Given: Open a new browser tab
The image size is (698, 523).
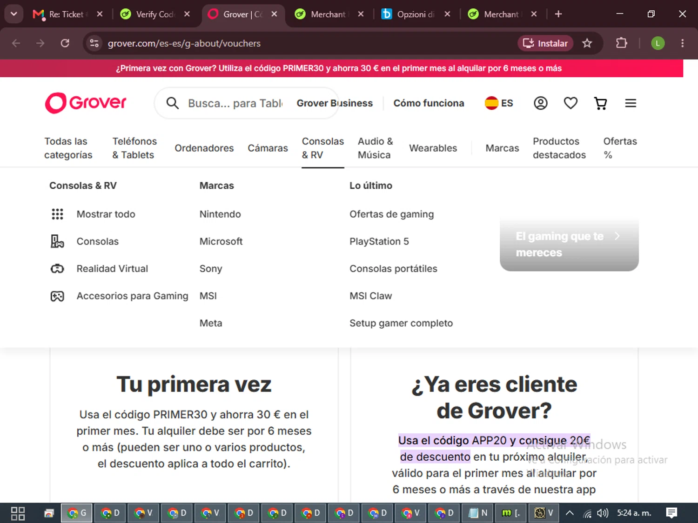Looking at the screenshot, I should click(x=558, y=14).
